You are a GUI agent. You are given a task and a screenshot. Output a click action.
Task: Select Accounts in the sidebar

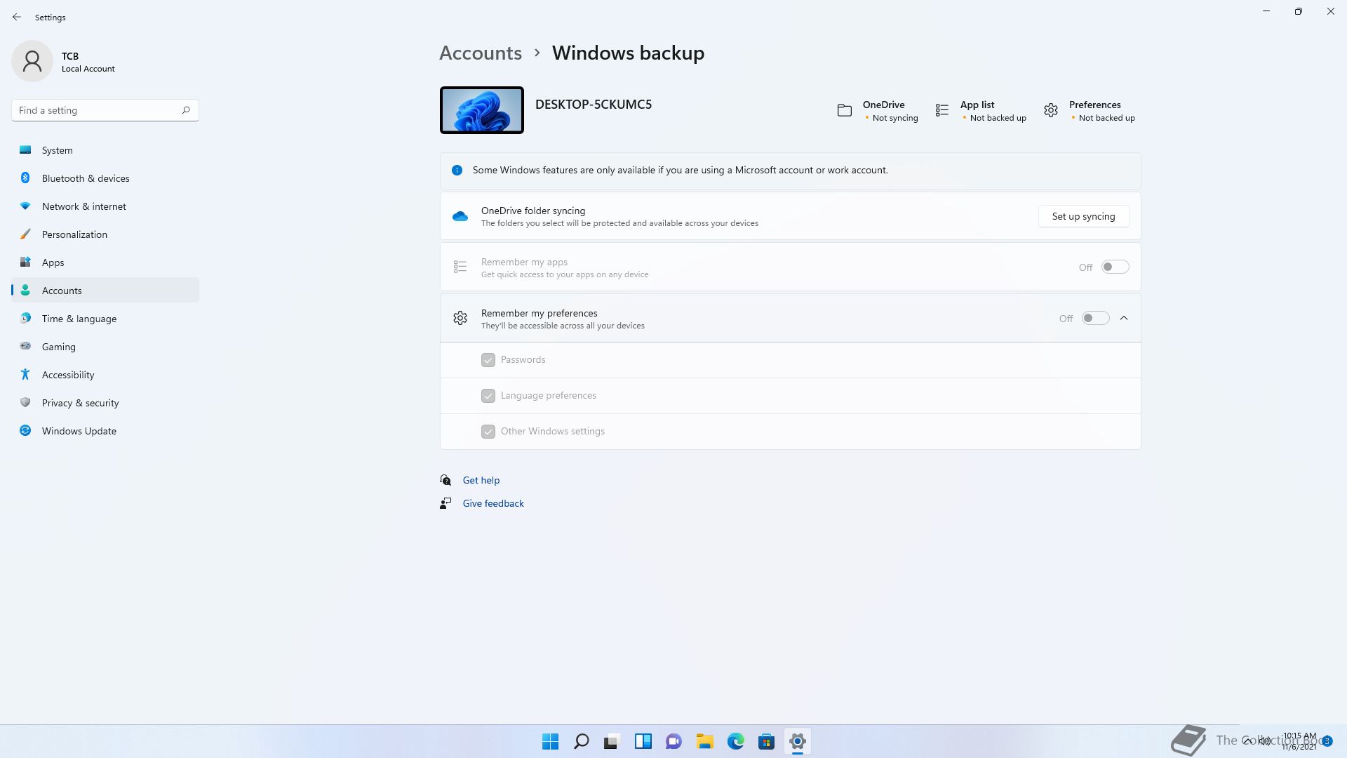(105, 291)
